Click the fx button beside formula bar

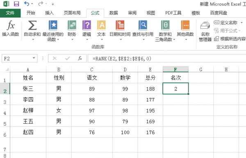point(80,58)
